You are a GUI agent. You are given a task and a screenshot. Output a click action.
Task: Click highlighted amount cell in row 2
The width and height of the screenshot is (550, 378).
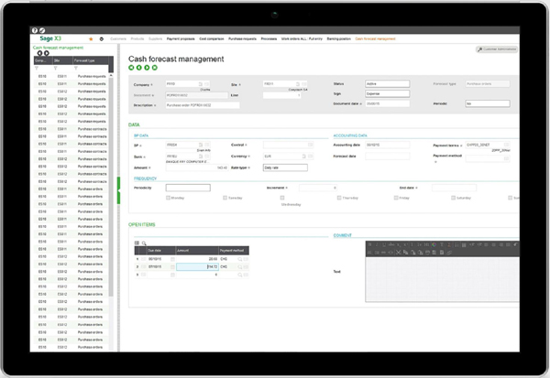(x=197, y=267)
